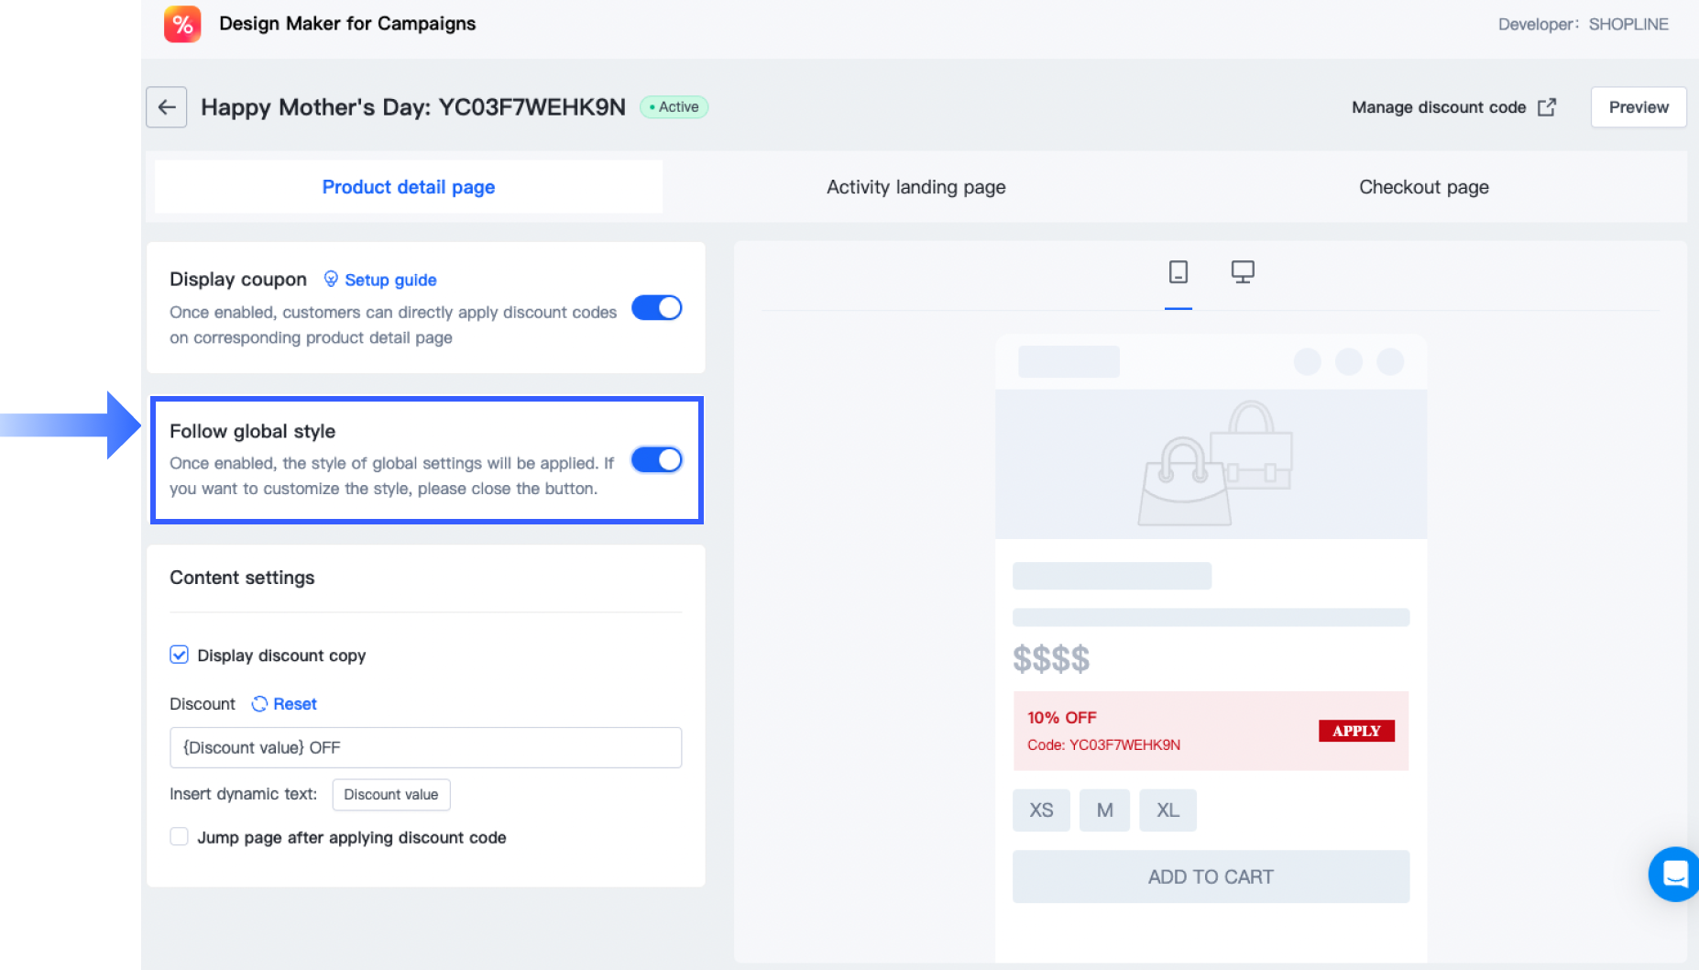
Task: Open Manage discount code link
Action: click(1439, 107)
